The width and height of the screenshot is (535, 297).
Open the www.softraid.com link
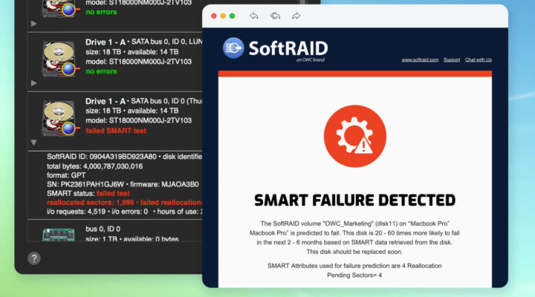pyautogui.click(x=420, y=60)
